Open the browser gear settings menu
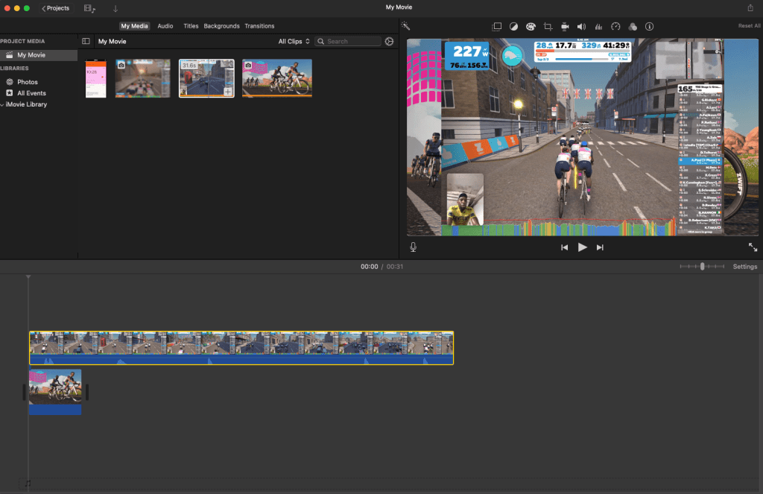The width and height of the screenshot is (763, 494). (389, 42)
